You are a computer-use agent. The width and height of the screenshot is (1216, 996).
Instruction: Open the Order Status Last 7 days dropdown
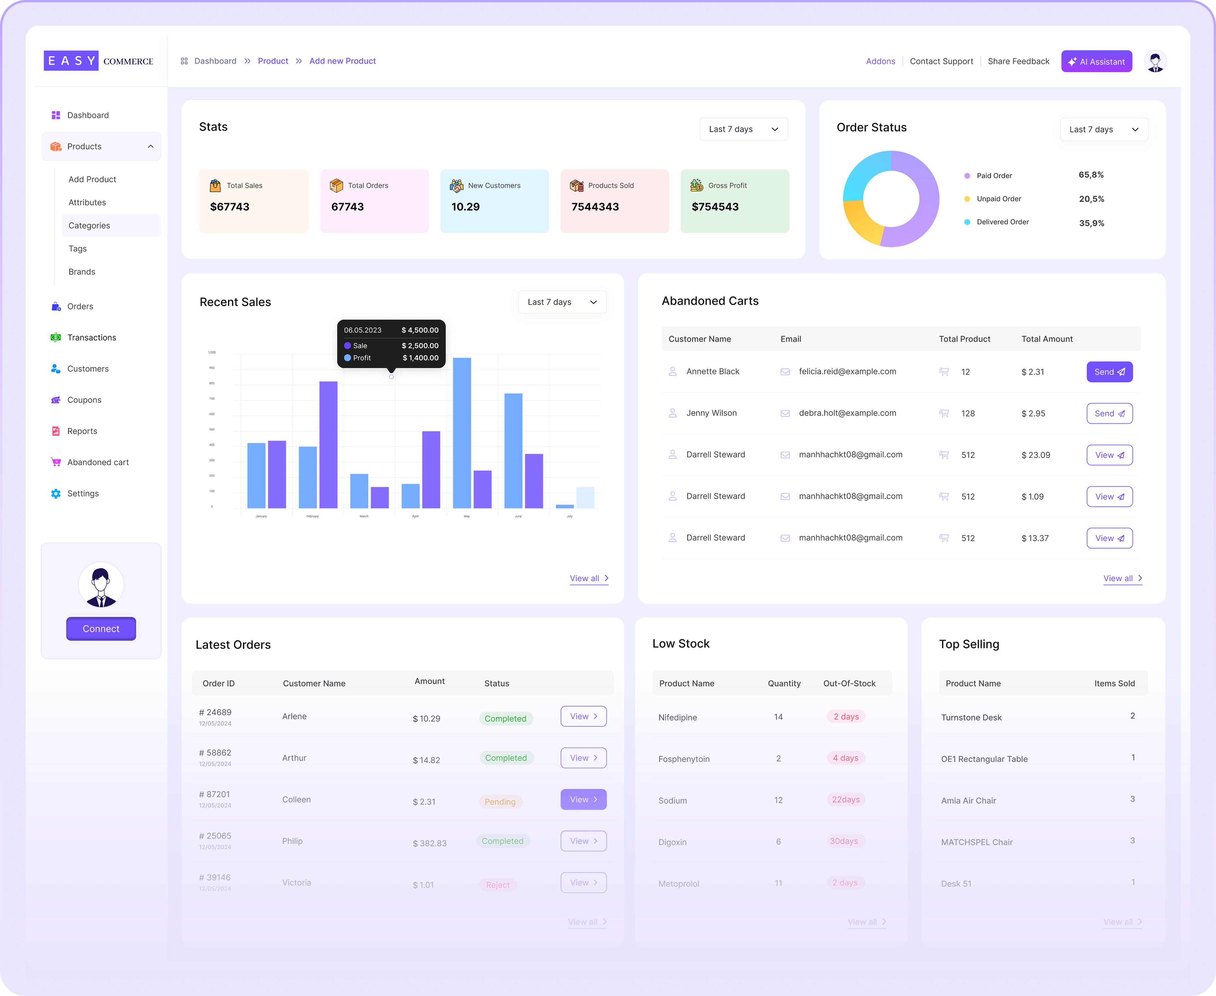pyautogui.click(x=1103, y=130)
